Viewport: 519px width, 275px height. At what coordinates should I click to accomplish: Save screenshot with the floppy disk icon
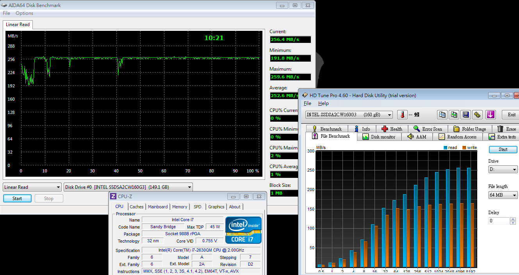[x=465, y=115]
